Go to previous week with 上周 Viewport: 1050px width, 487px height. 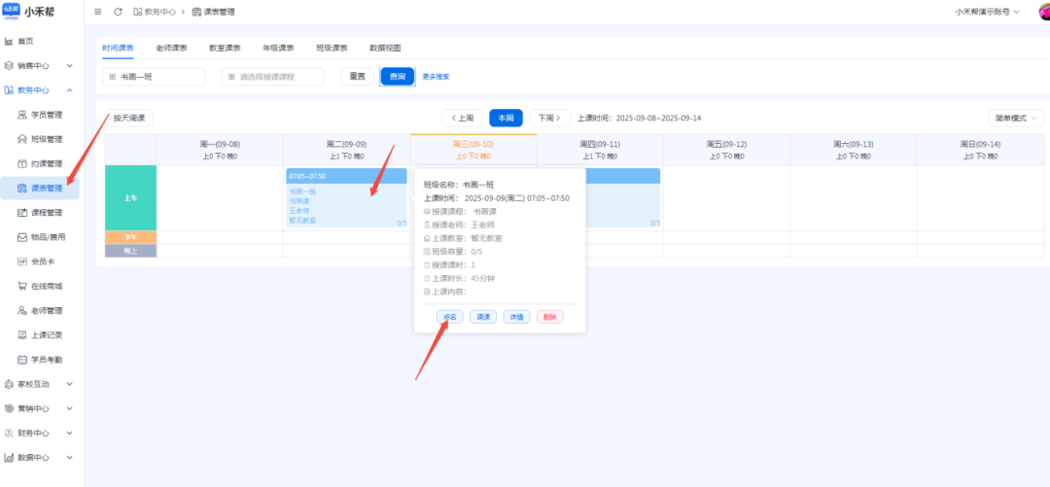(x=462, y=118)
